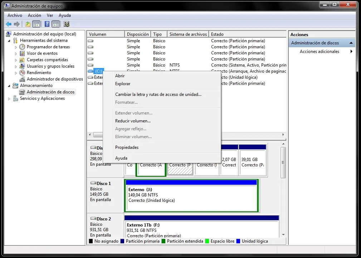Click Ayuda in the context menu
The height and width of the screenshot is (258, 361).
[162, 158]
